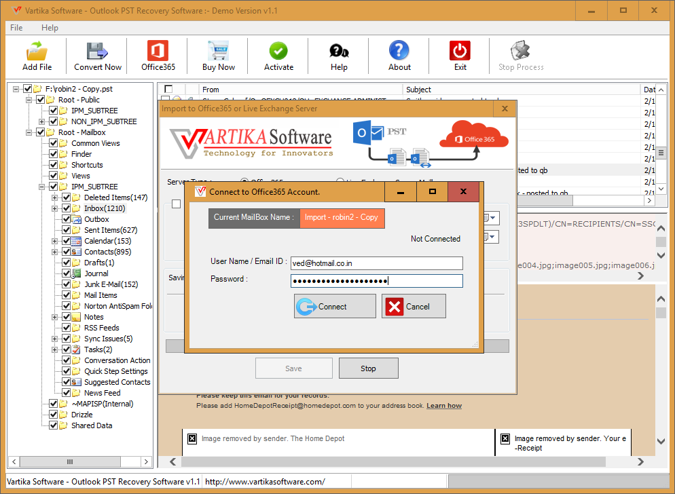Open the Help chat icon in toolbar

pos(339,51)
